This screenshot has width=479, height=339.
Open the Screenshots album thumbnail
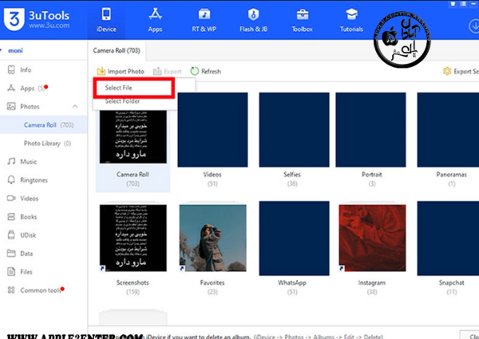click(x=133, y=238)
